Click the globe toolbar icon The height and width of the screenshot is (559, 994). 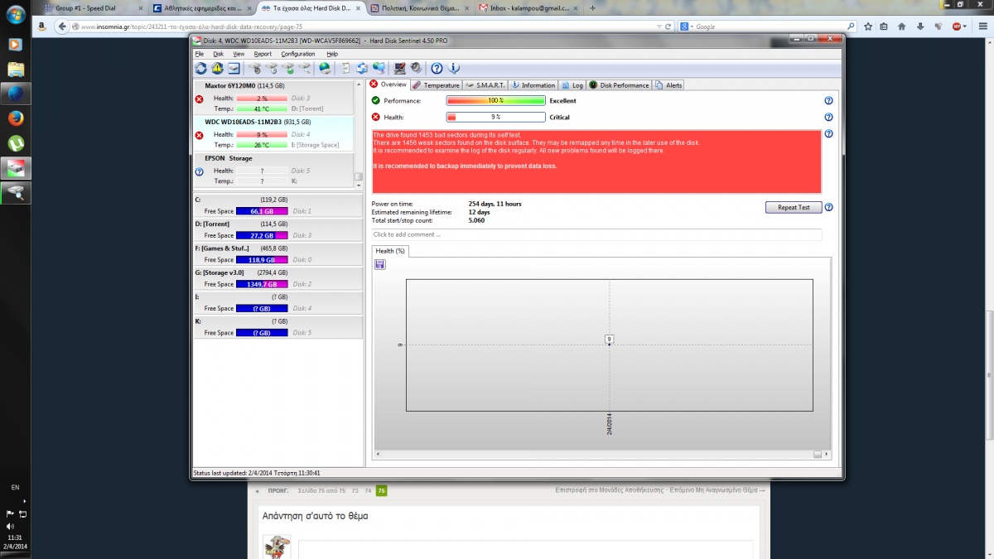325,68
